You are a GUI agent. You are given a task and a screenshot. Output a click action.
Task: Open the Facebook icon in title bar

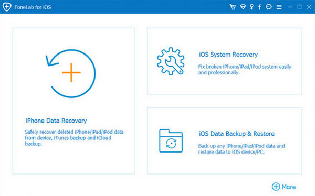point(260,7)
